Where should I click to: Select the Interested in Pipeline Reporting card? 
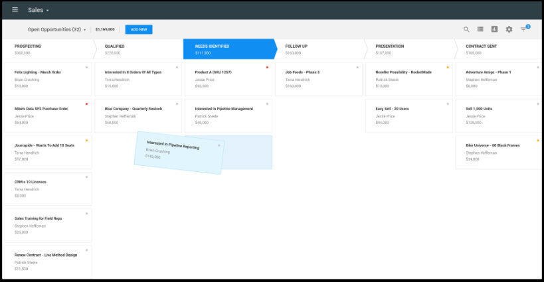[179, 153]
